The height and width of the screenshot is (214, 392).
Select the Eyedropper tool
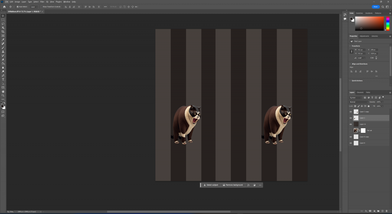click(x=3, y=40)
